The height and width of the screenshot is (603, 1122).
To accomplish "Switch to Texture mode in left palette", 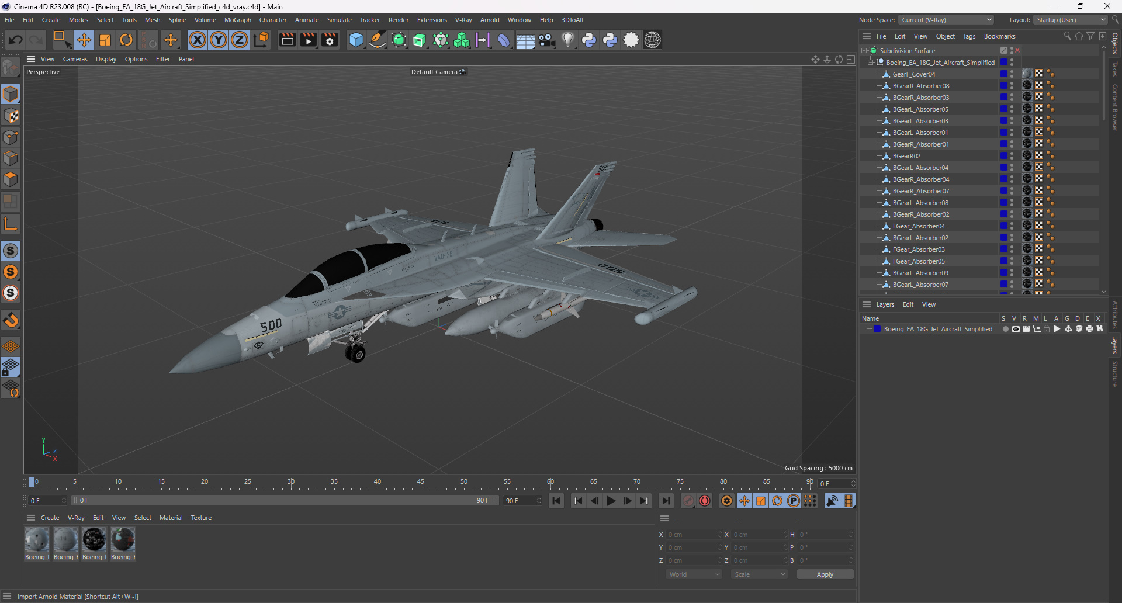I will click(x=11, y=116).
